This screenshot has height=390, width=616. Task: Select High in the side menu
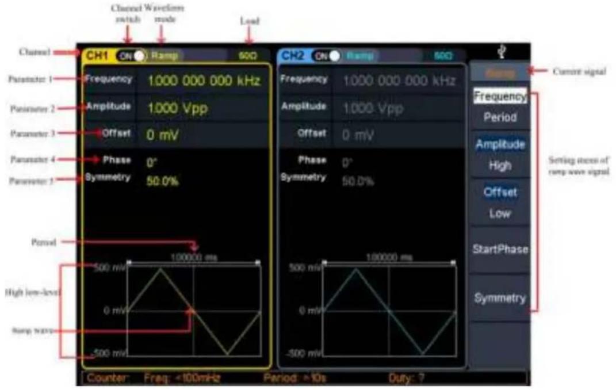click(x=500, y=166)
